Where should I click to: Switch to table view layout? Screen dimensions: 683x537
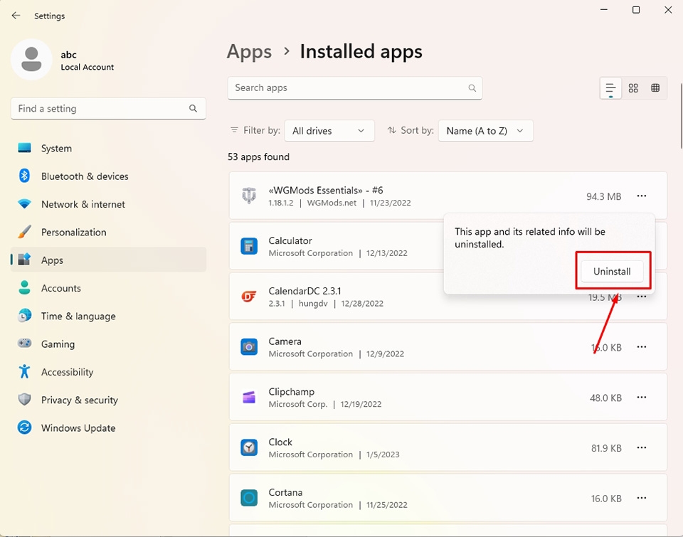click(655, 88)
